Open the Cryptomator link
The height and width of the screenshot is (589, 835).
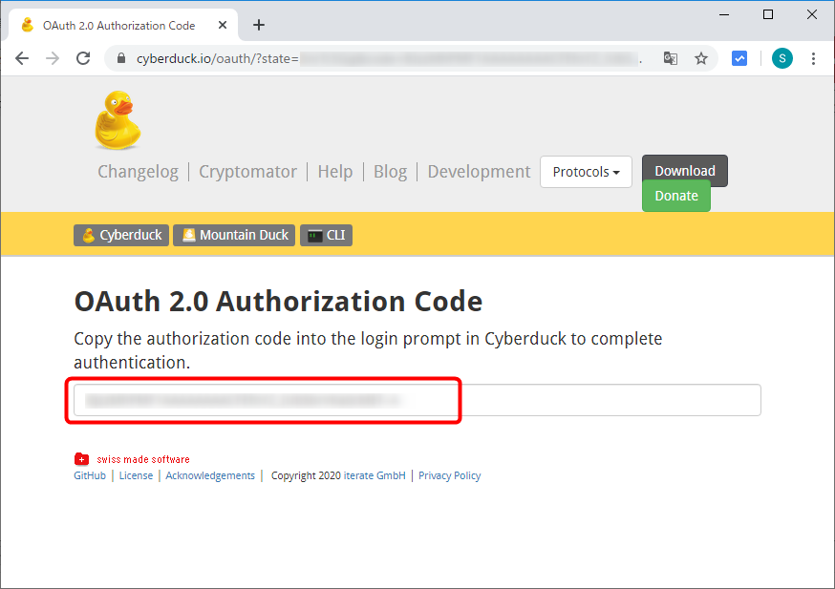(247, 171)
